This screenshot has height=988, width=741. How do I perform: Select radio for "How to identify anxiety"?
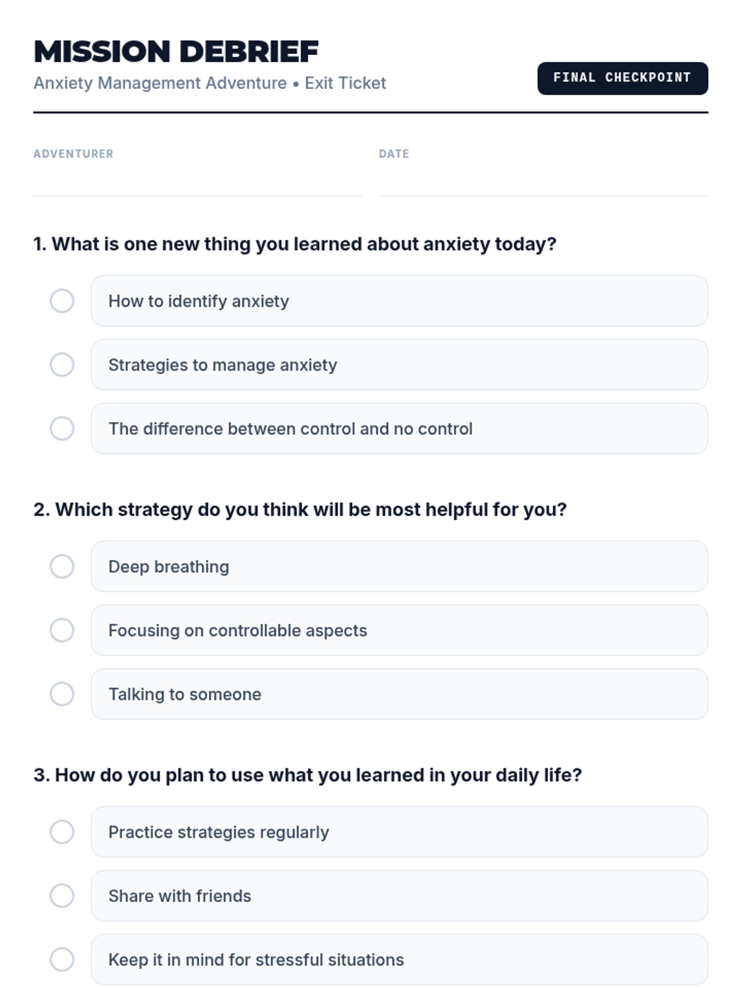pos(62,301)
